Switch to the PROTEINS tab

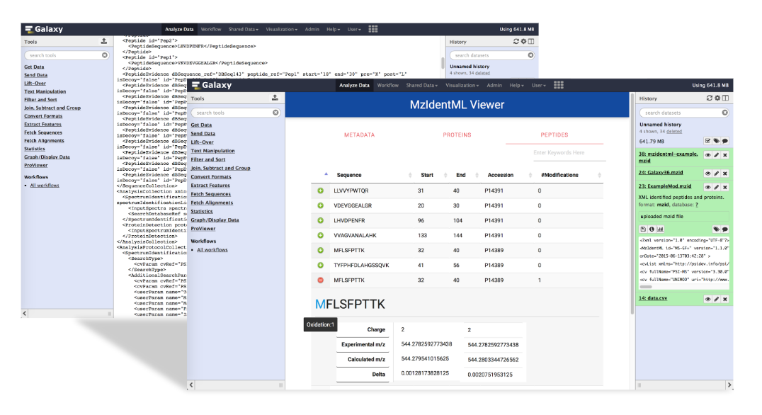point(457,135)
